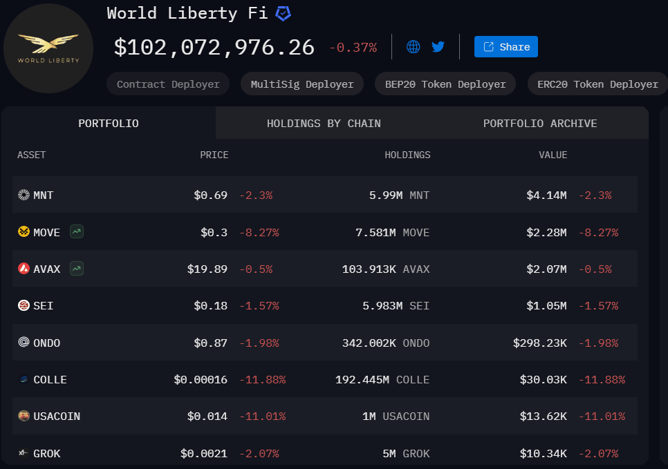The image size is (668, 469).
Task: Click the COLLE price $0.00016
Action: [x=201, y=380]
